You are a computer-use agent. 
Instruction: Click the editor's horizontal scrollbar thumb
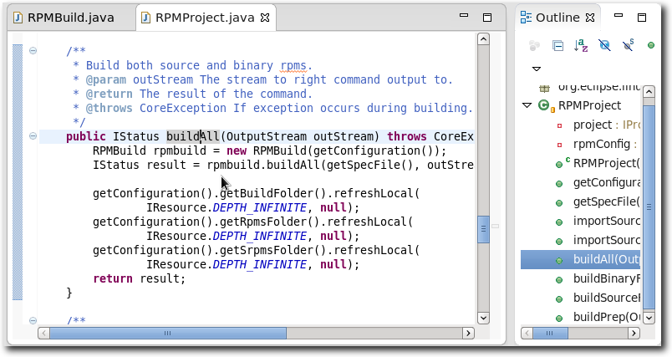(x=167, y=333)
